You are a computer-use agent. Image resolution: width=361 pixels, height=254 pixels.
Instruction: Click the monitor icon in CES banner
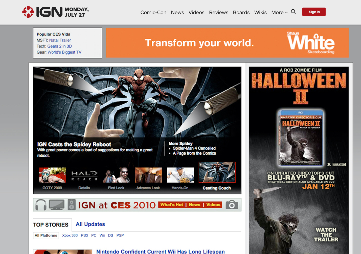[x=56, y=205]
